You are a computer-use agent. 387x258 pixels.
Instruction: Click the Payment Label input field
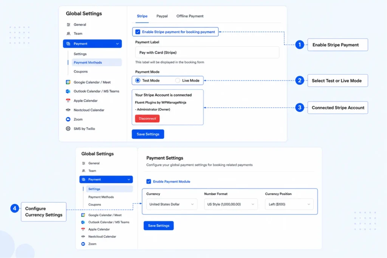[207, 53]
